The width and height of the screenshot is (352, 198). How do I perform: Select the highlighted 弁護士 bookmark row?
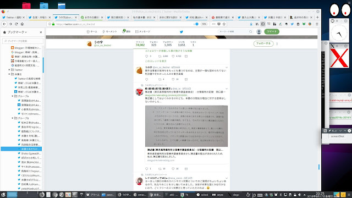coord(21,149)
